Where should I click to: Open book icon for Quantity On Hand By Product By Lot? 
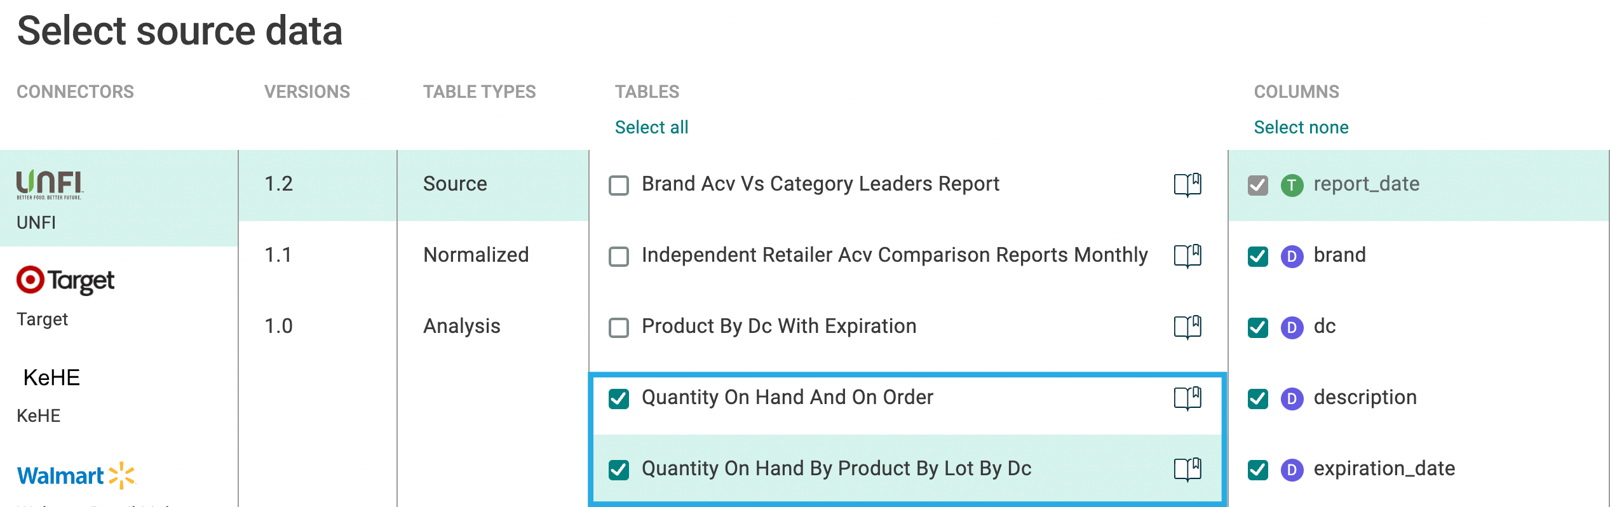pyautogui.click(x=1187, y=470)
